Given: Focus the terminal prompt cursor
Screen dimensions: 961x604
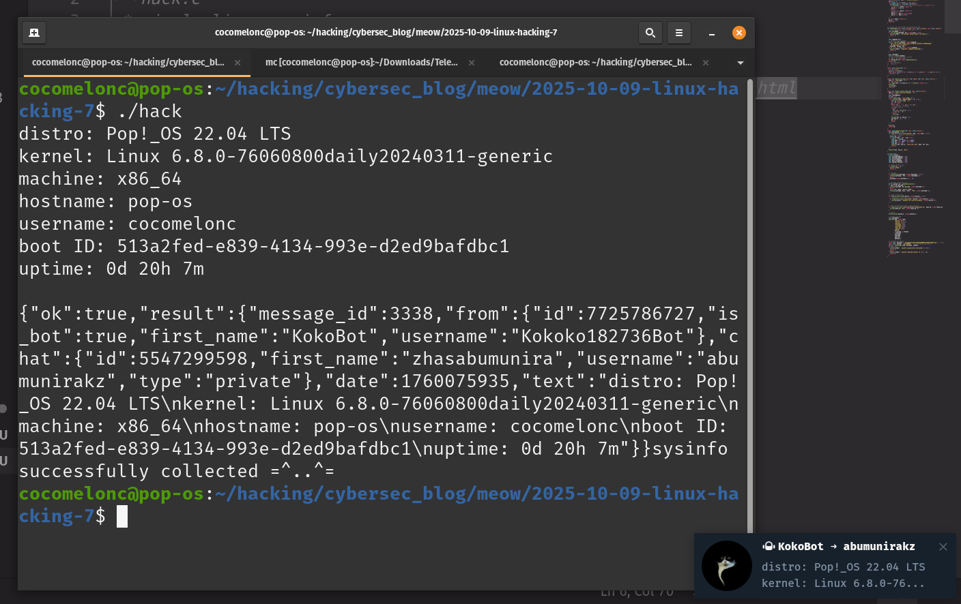Looking at the screenshot, I should click(x=122, y=517).
